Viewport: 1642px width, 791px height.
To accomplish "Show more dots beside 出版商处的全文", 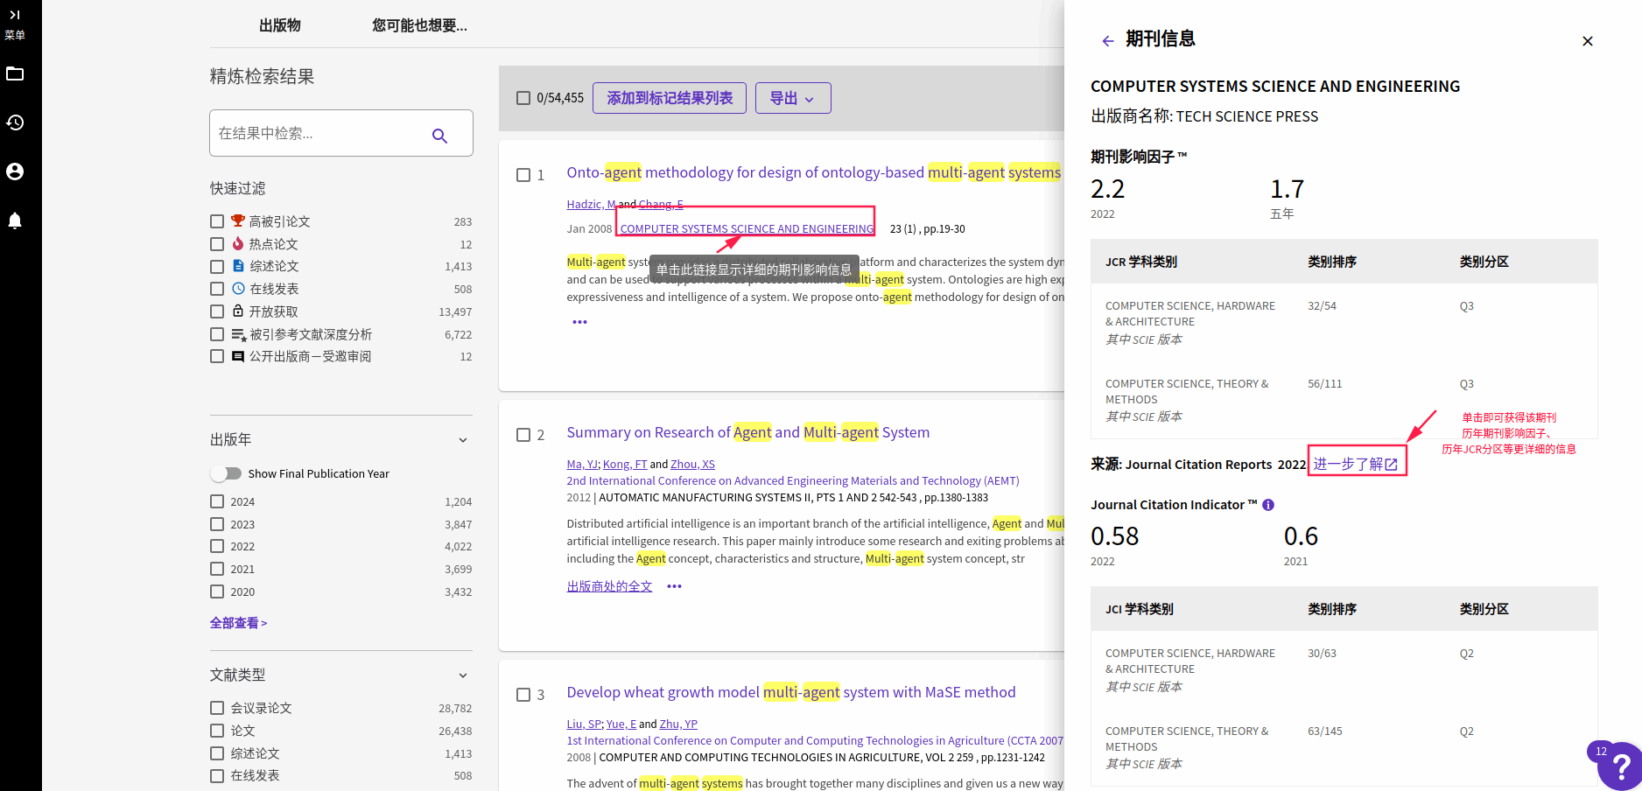I will [x=674, y=586].
